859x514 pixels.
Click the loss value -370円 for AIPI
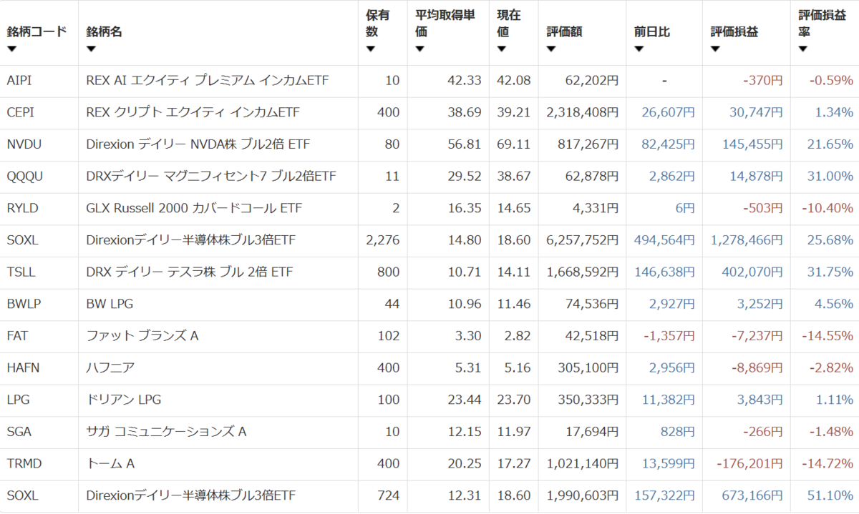coord(762,81)
